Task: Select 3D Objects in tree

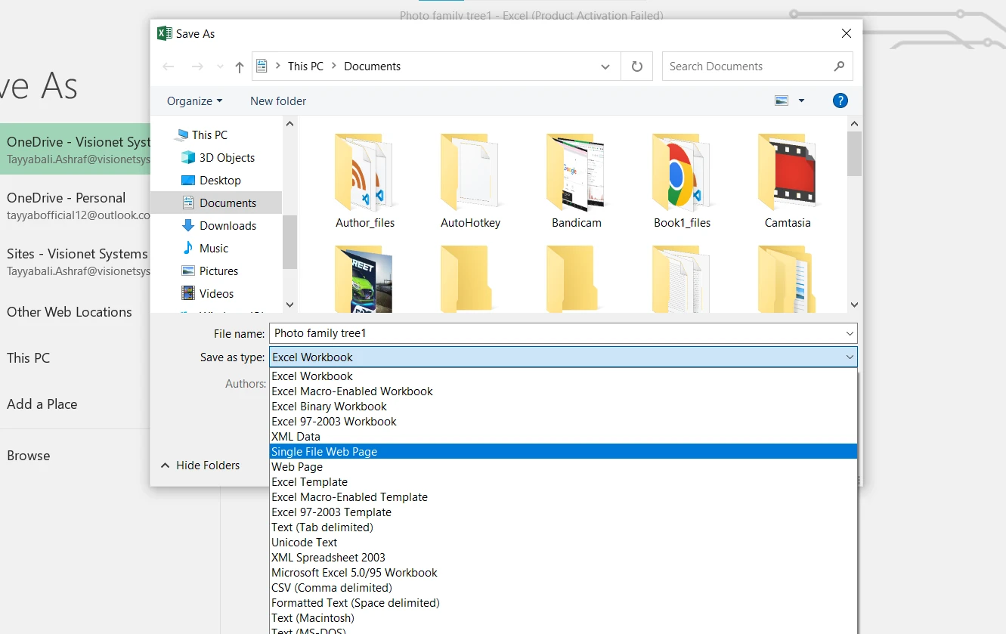Action: pyautogui.click(x=218, y=157)
